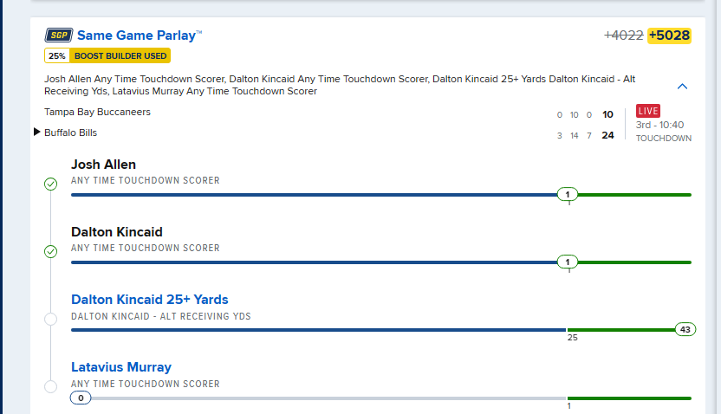Click Josh Allen's green checkmark icon
Viewport: 721px width, 414px height.
[x=50, y=184]
